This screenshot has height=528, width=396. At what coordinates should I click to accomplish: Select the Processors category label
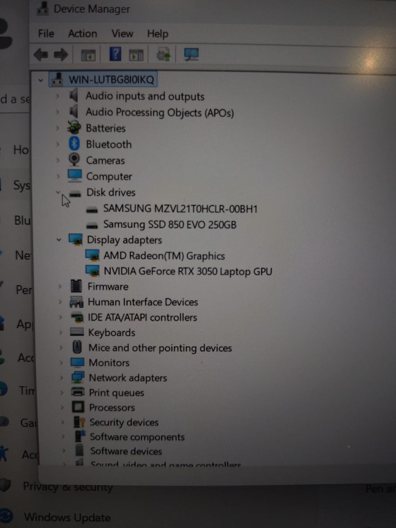[112, 408]
